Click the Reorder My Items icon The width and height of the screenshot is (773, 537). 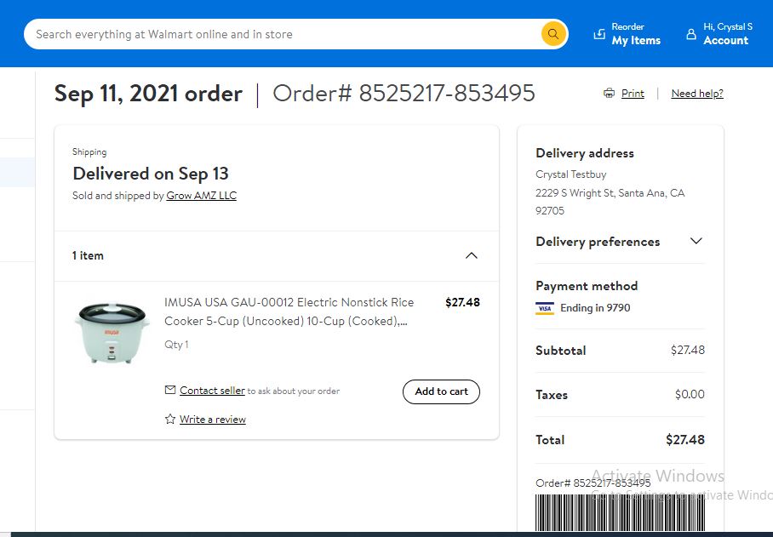(x=599, y=34)
